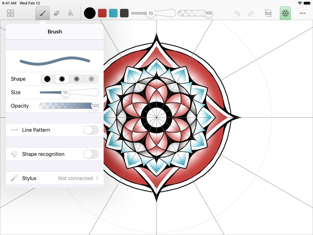This screenshot has width=313, height=235.
Task: Select the Brush tool
Action: (42, 13)
